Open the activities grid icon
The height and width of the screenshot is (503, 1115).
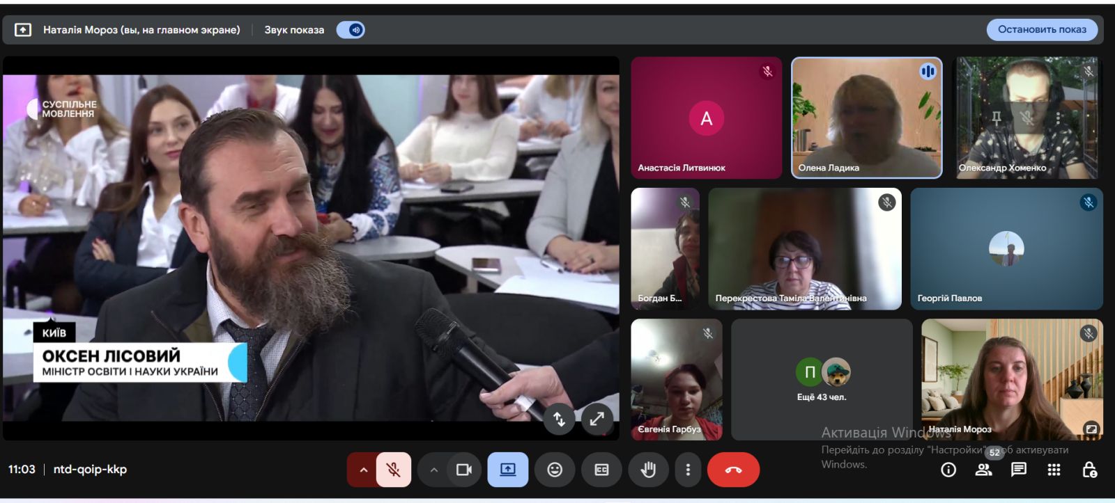point(1054,470)
